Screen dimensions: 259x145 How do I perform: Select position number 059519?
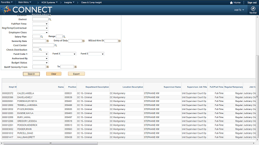[68, 121]
